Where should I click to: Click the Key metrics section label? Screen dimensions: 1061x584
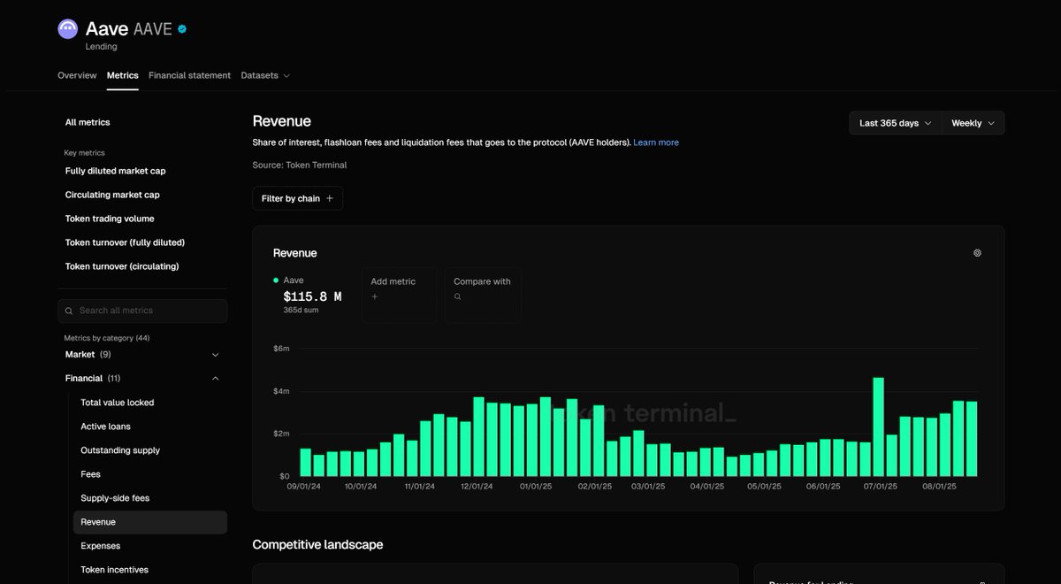84,153
